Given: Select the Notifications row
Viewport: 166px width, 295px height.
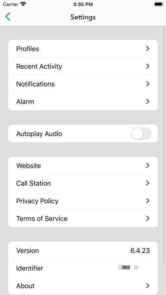Looking at the screenshot, I should click(83, 84).
